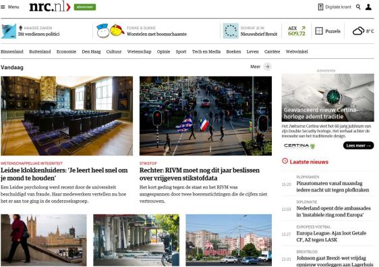
Task: Open the Westminster Parliament article photo
Action: tap(44, 240)
